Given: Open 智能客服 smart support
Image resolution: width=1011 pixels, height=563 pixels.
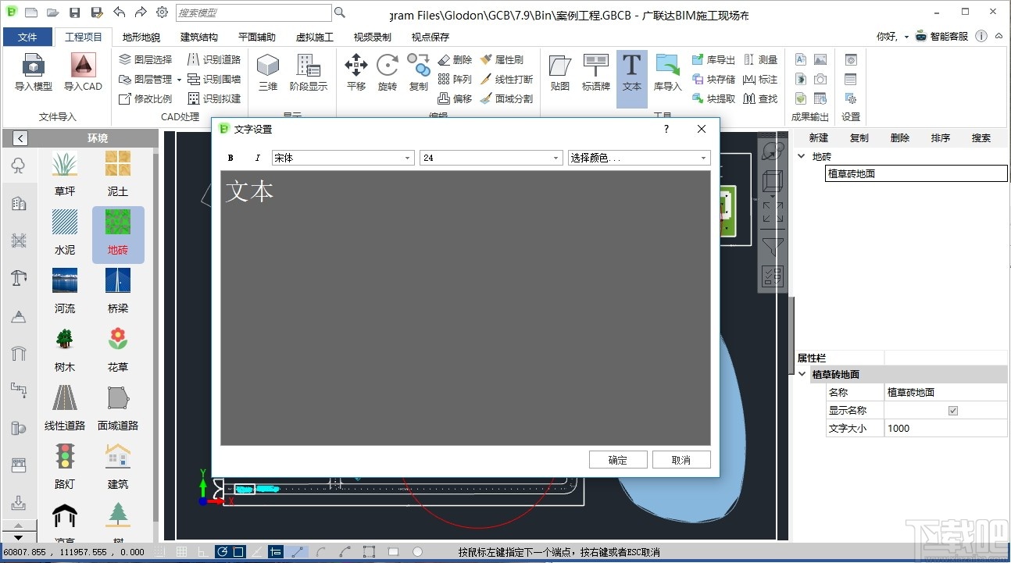Looking at the screenshot, I should click(x=942, y=36).
